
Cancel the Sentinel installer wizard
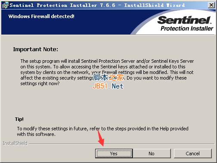[x=192, y=154]
